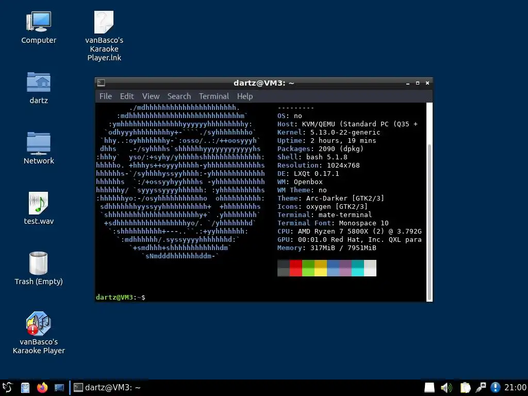Open the View menu in the terminal
The height and width of the screenshot is (396, 528).
click(x=151, y=96)
